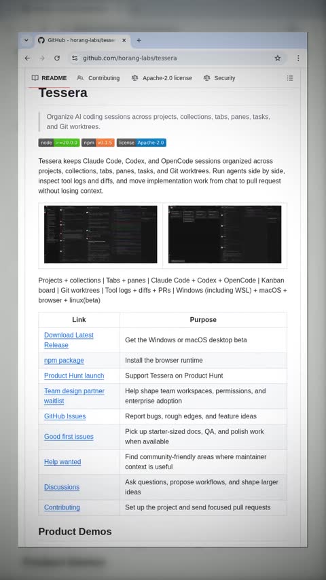Viewport: 326px width, 580px height.
Task: Open the Chrome three-dot menu
Action: [x=298, y=58]
